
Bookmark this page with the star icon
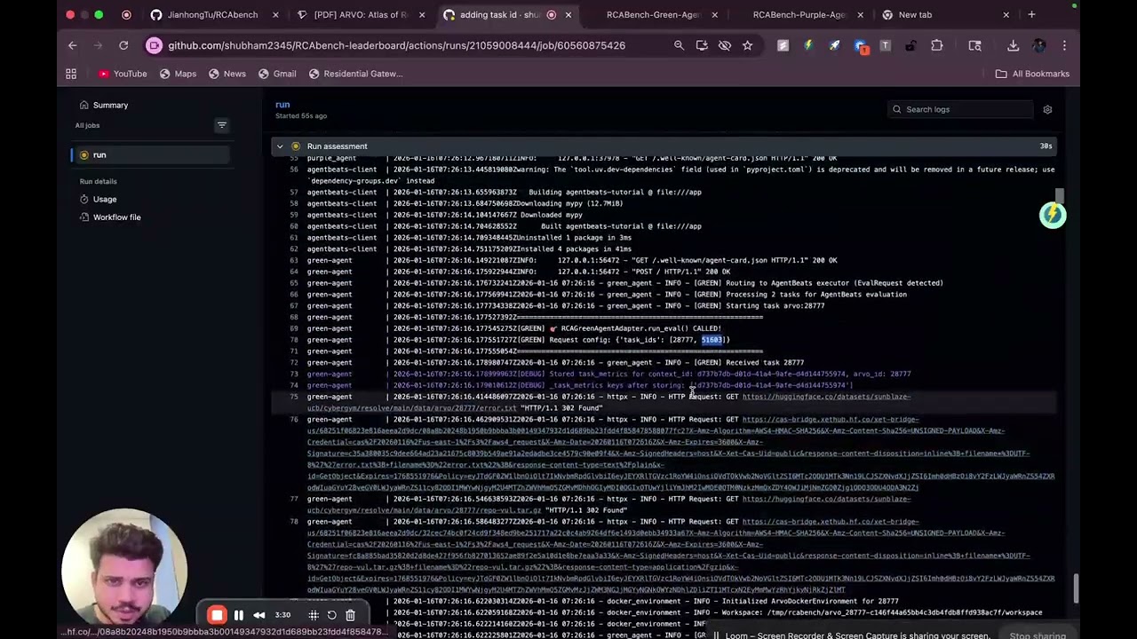[747, 45]
